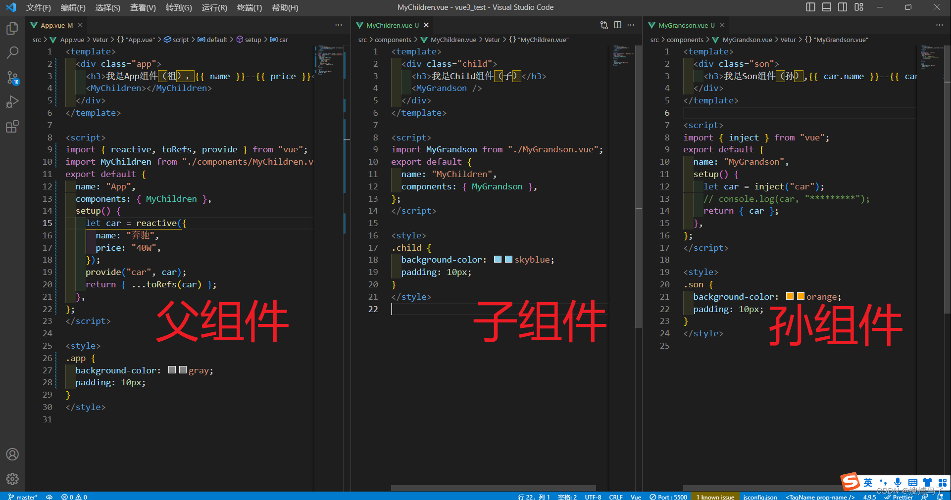
Task: Open the 查看(V) menu
Action: [x=143, y=7]
